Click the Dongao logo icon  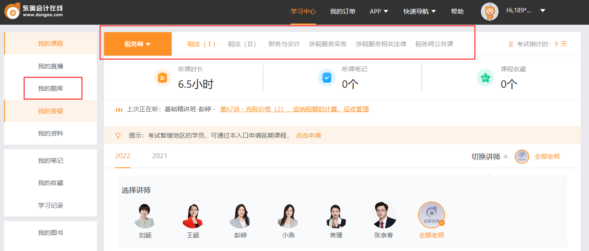(x=12, y=11)
